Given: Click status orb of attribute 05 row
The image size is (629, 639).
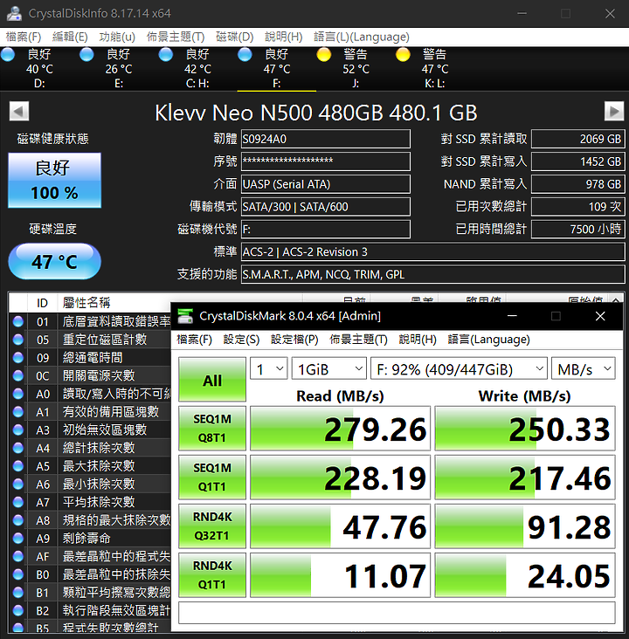Looking at the screenshot, I should (18, 340).
